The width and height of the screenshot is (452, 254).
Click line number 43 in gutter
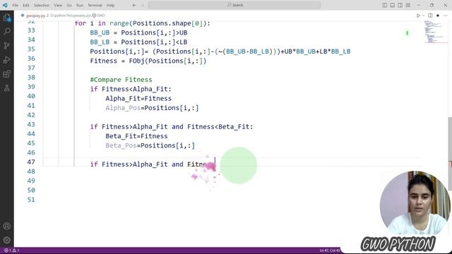pyautogui.click(x=31, y=124)
